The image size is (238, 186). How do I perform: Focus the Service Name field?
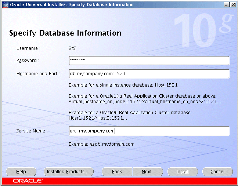[149, 131]
